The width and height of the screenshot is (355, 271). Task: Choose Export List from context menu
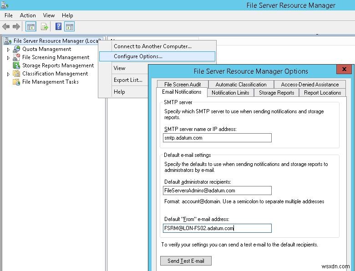click(124, 80)
